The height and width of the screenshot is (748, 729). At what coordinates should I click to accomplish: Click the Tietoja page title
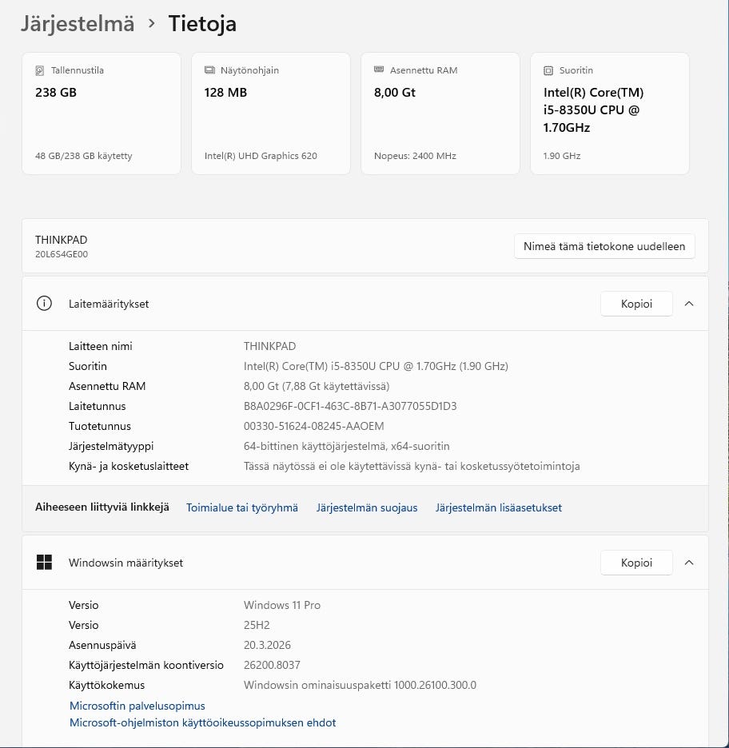(x=202, y=24)
